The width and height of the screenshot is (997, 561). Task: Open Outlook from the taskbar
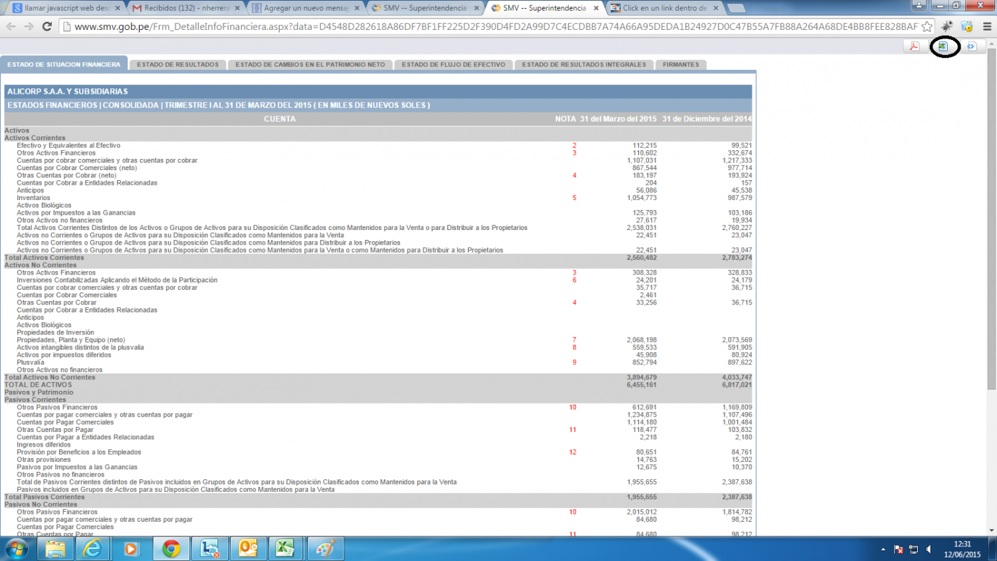pos(248,549)
